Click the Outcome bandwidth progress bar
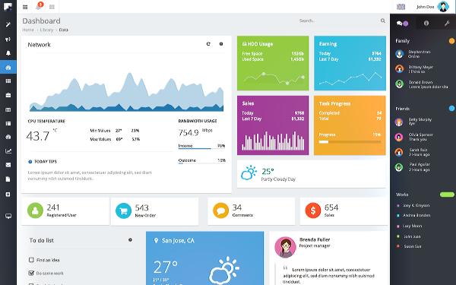 point(201,163)
